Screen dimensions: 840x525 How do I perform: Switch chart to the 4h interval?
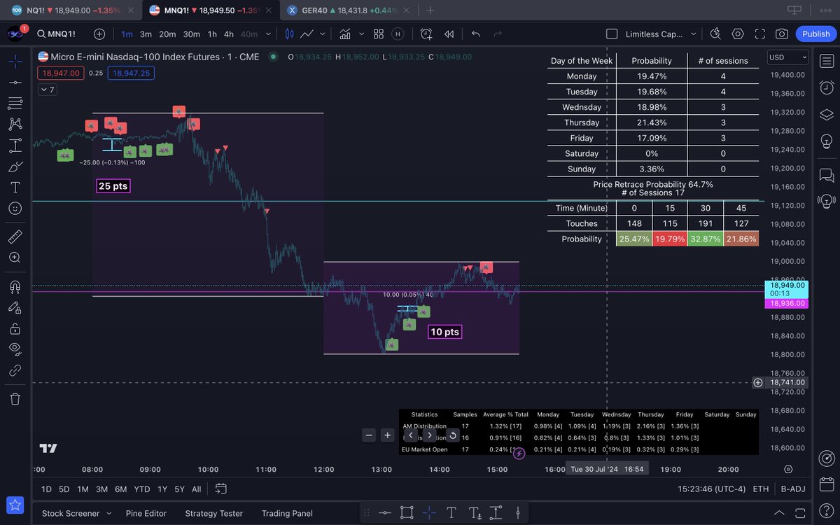[x=228, y=34]
